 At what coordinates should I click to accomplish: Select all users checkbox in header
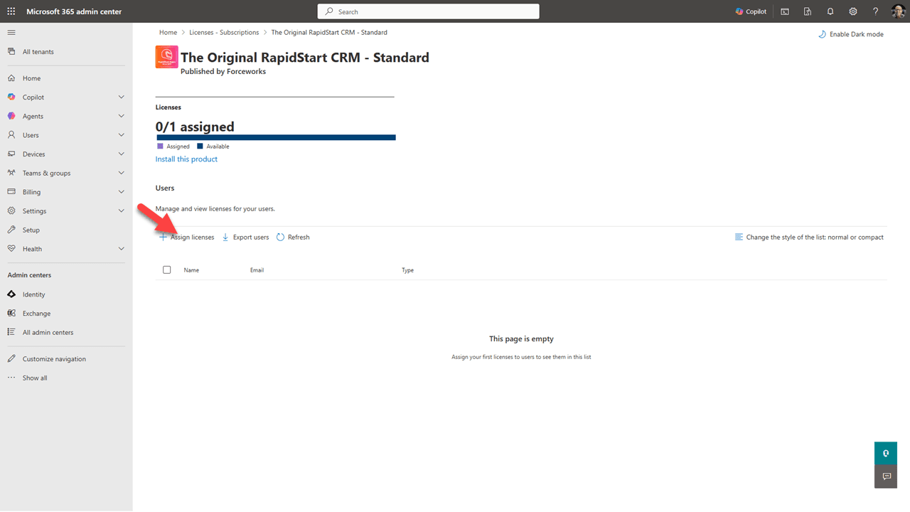167,270
